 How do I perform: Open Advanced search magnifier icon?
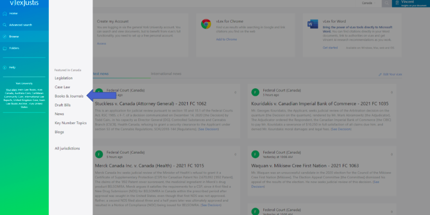[5, 25]
